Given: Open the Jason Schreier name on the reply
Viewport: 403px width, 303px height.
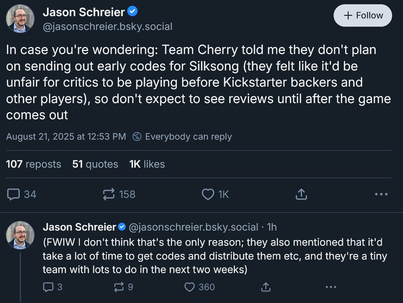Looking at the screenshot, I should click(x=79, y=227).
